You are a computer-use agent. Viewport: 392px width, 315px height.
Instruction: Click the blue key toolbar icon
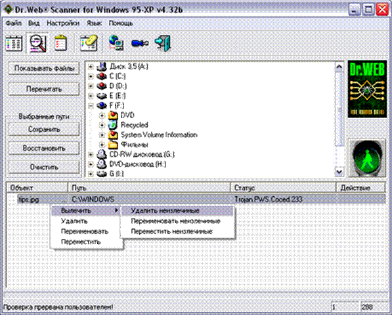(x=140, y=43)
